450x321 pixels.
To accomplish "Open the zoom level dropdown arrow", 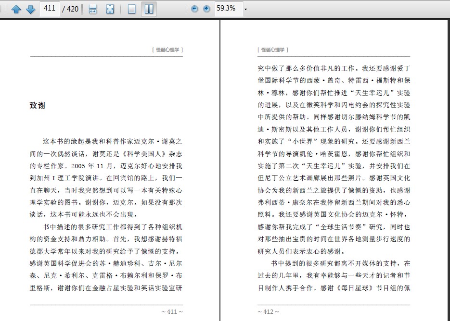I will pos(245,9).
